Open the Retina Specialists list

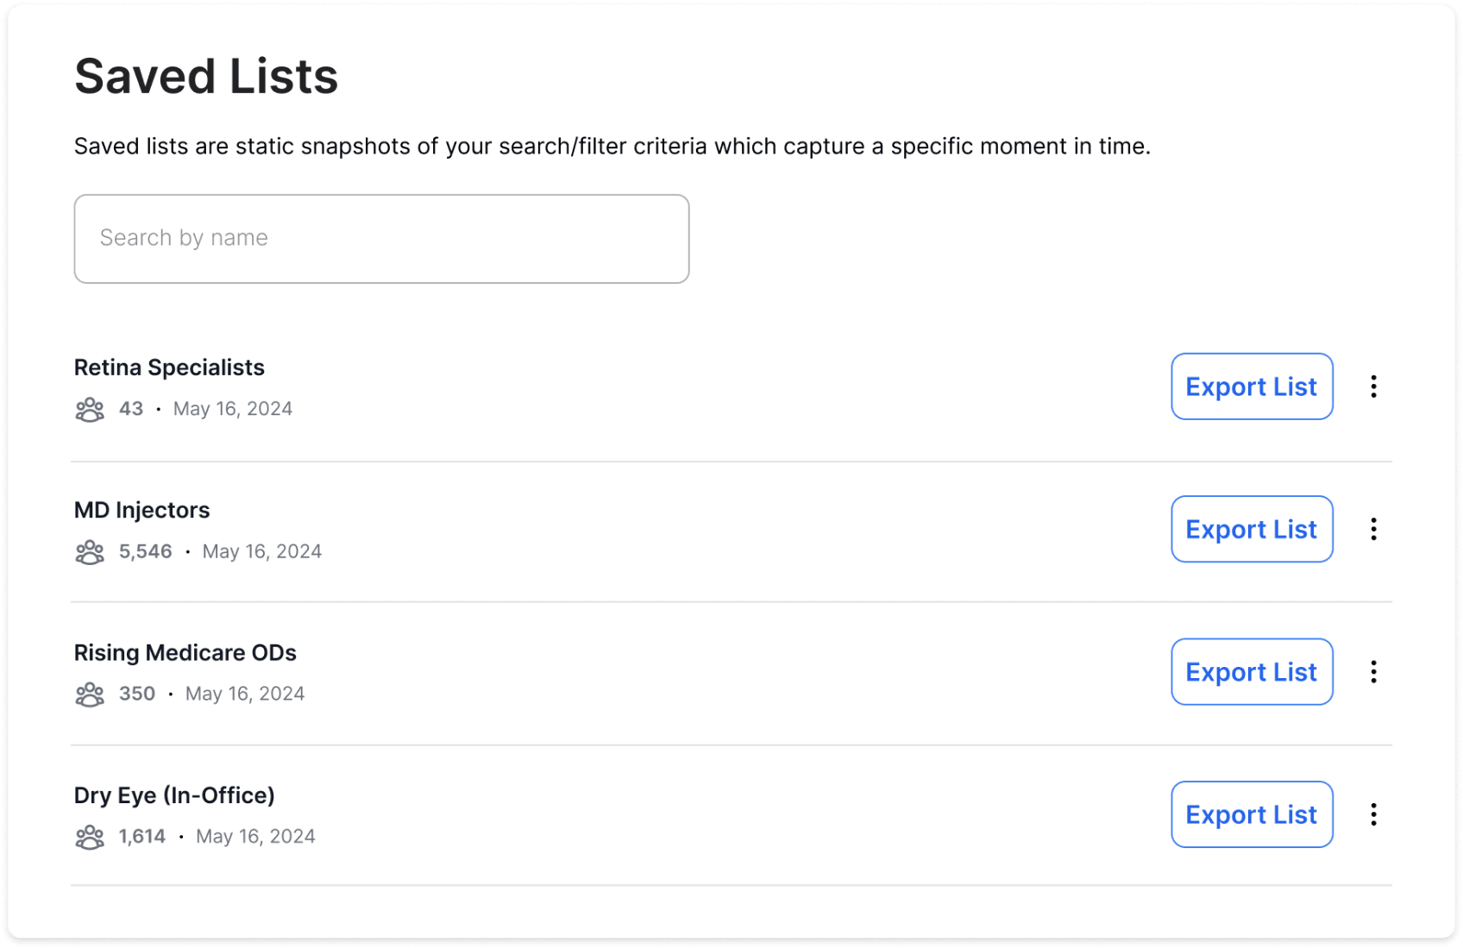click(169, 368)
